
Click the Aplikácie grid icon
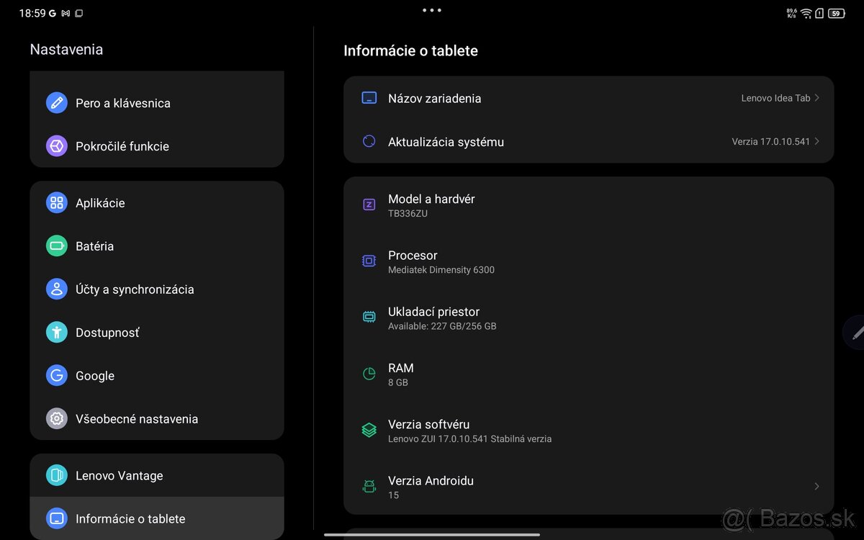56,202
